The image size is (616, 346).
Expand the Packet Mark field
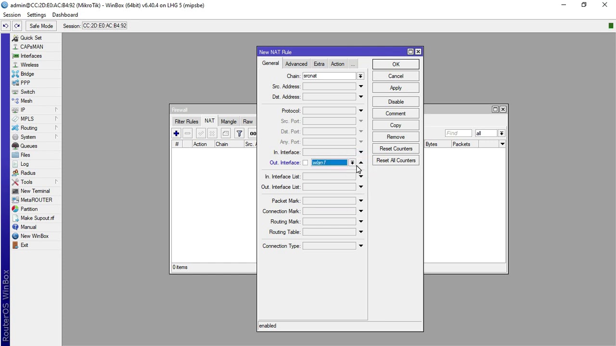(360, 201)
